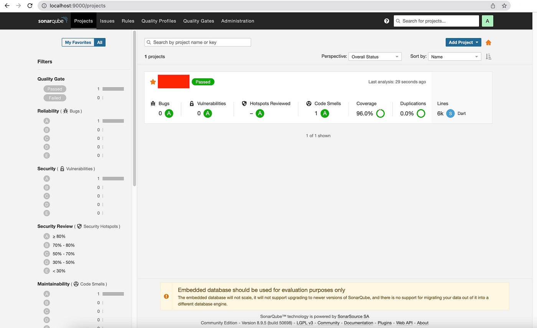Click the SonarQube logo
Image resolution: width=537 pixels, height=328 pixels.
tap(53, 21)
